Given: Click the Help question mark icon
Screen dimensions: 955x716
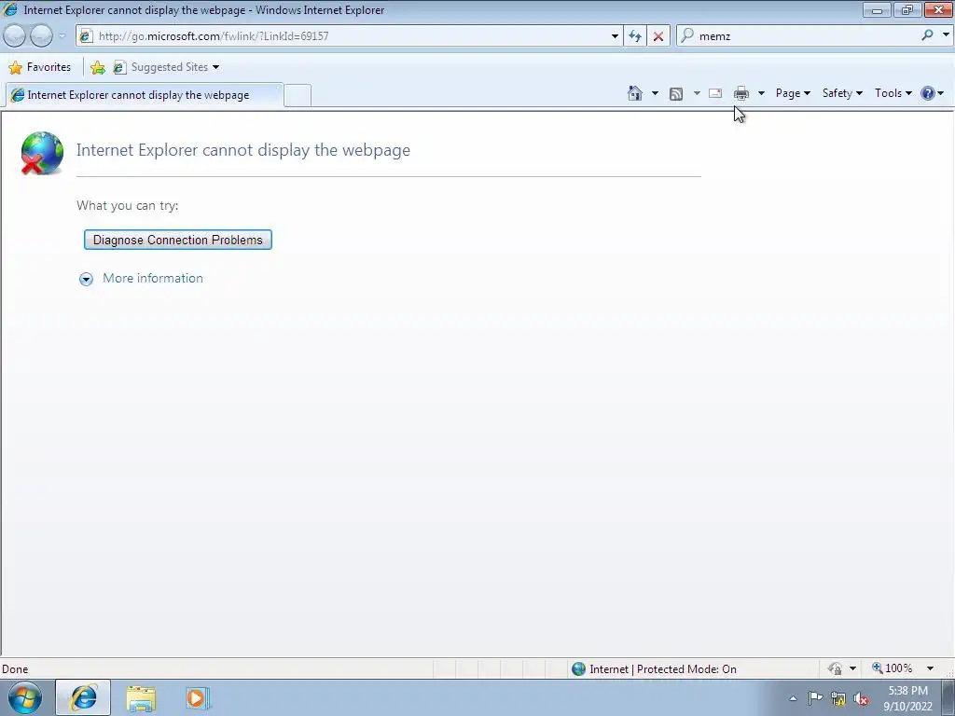Looking at the screenshot, I should 928,93.
